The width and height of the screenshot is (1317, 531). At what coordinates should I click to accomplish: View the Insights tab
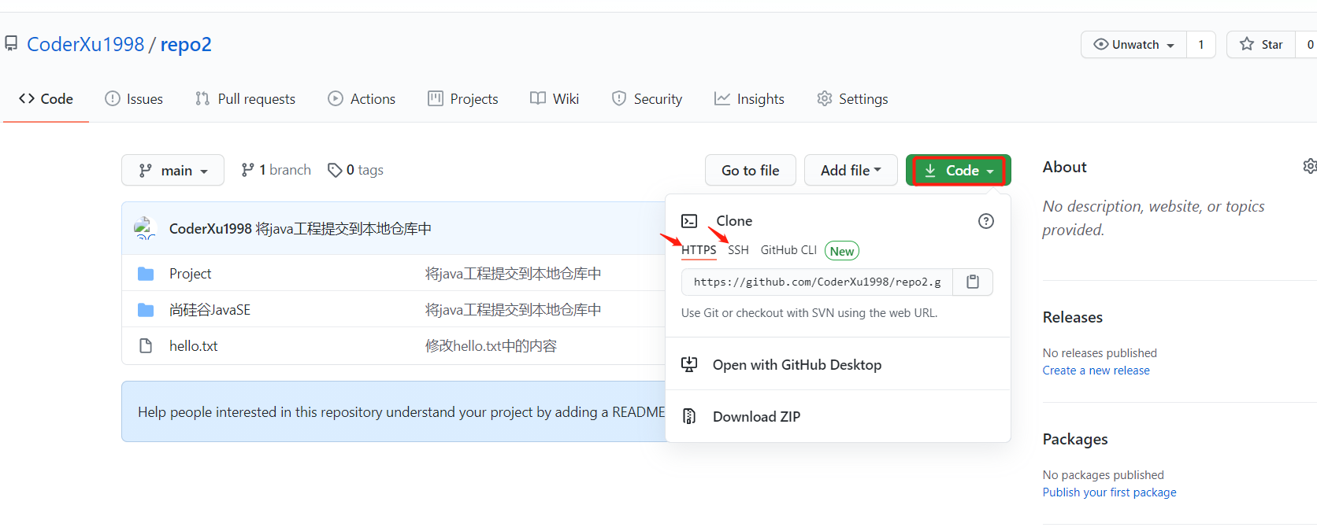[749, 98]
